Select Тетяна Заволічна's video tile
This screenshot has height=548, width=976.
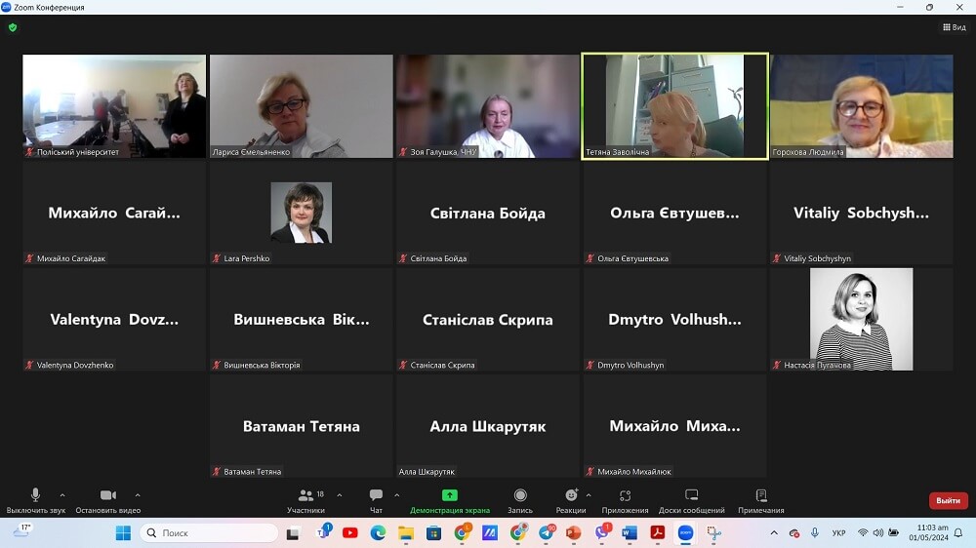click(x=674, y=105)
